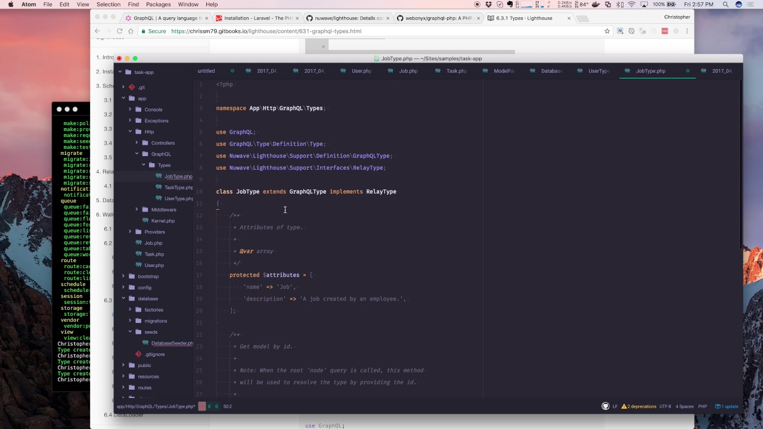Collapse the Types folder
This screenshot has width=763, height=429.
point(143,165)
